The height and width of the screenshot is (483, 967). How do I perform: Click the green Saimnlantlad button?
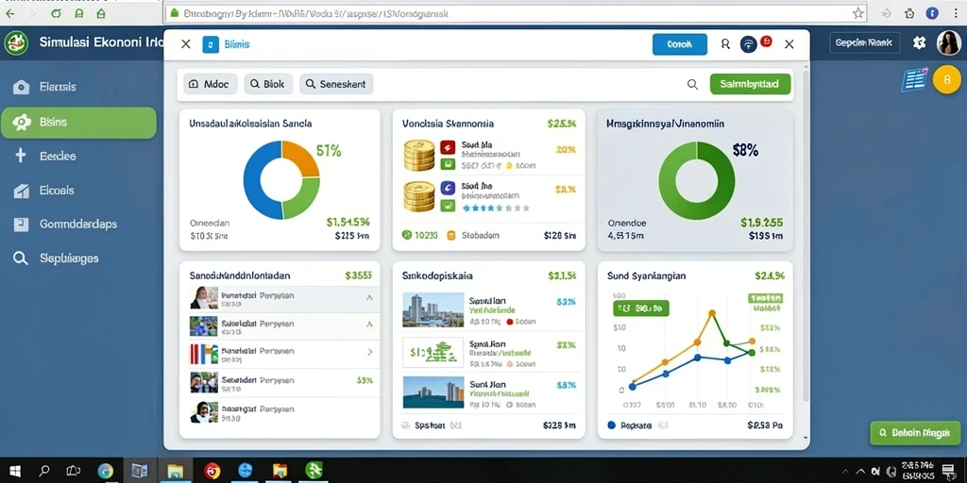[x=750, y=84]
